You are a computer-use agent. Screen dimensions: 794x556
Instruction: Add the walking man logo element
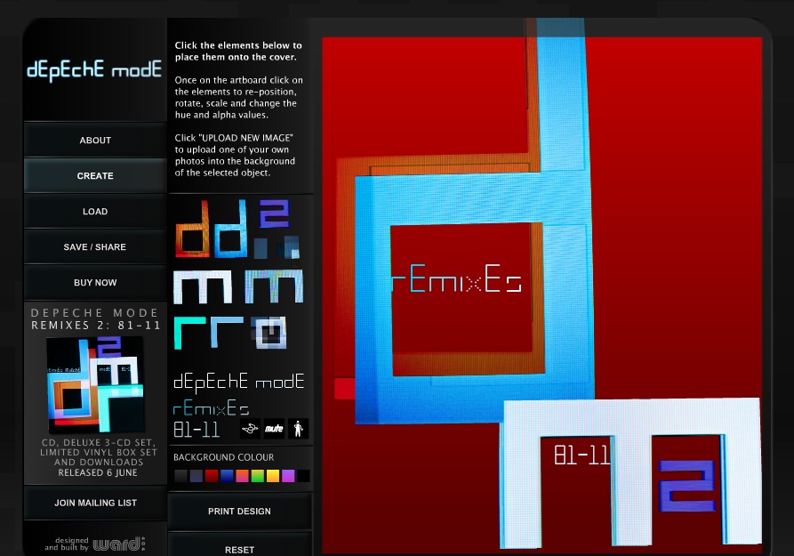[298, 429]
